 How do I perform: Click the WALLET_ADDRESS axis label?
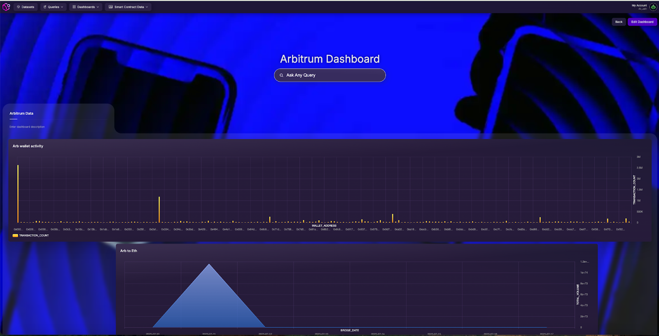(x=324, y=226)
